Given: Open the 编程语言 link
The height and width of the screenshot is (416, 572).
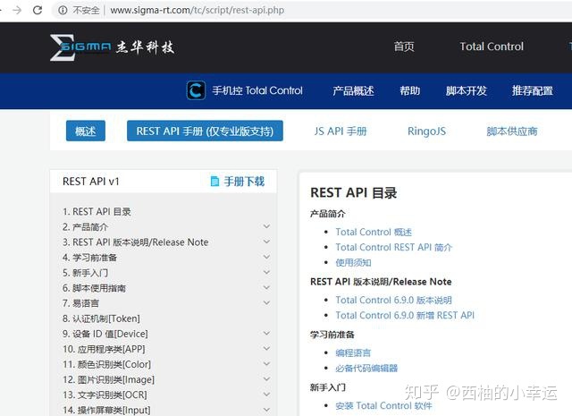Looking at the screenshot, I should 353,352.
